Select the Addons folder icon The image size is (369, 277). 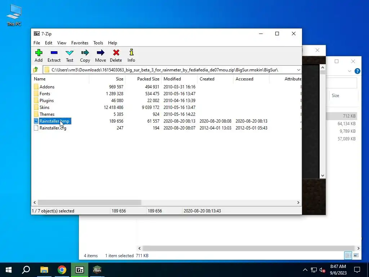coord(36,87)
